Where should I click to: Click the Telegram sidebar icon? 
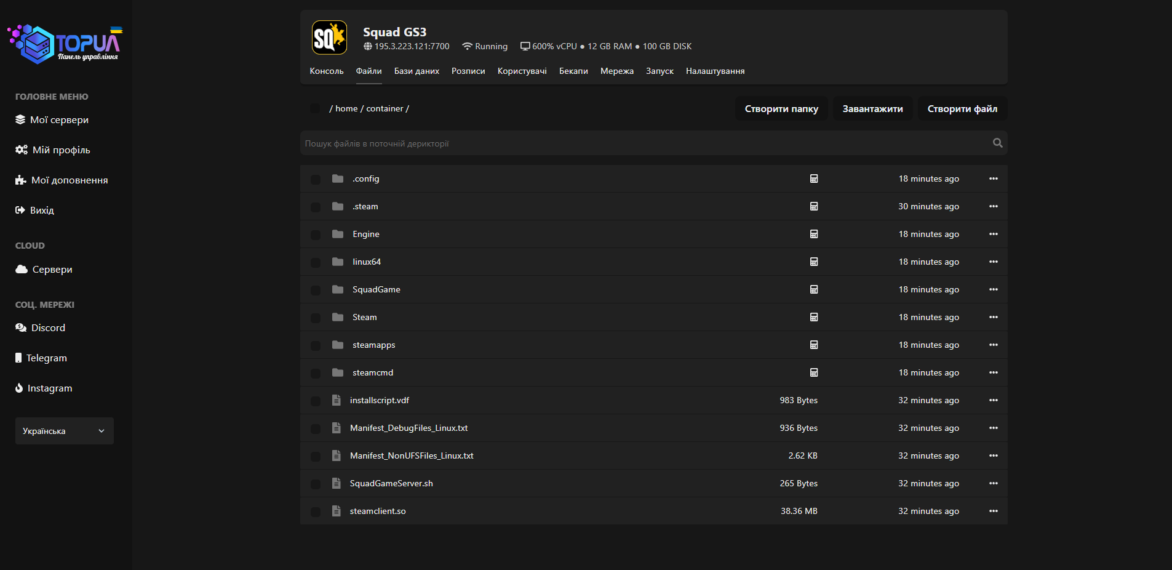click(18, 358)
